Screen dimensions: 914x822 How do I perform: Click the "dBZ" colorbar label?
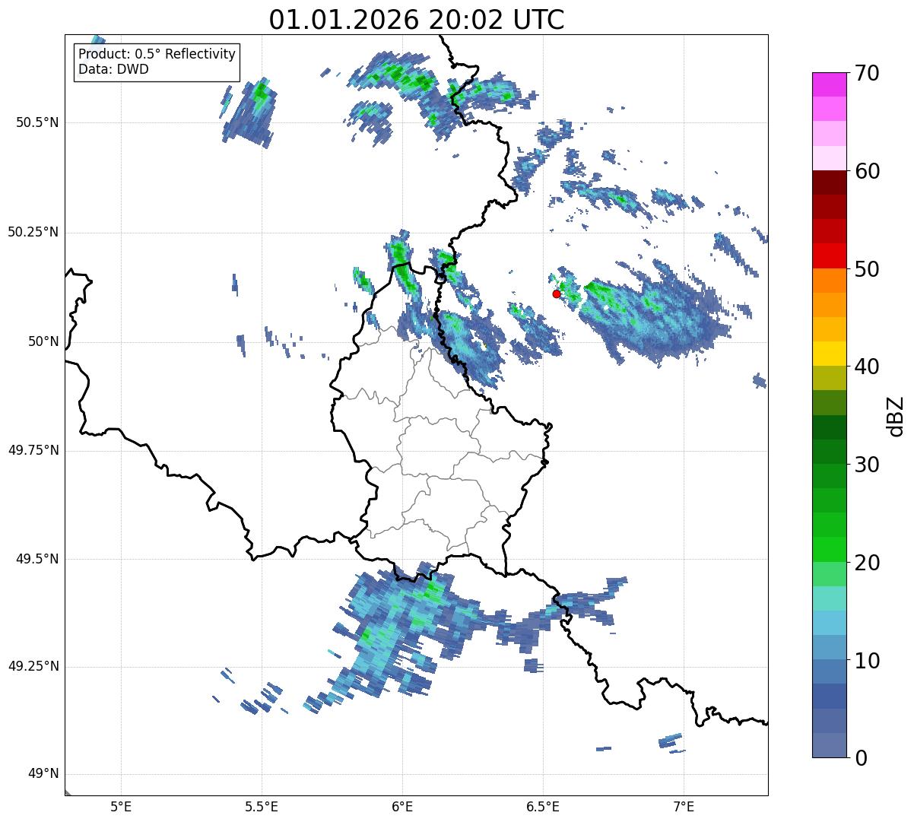tap(895, 416)
